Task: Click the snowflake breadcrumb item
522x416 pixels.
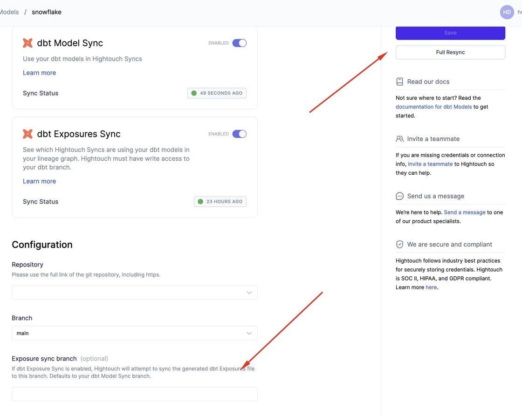Action: 47,12
